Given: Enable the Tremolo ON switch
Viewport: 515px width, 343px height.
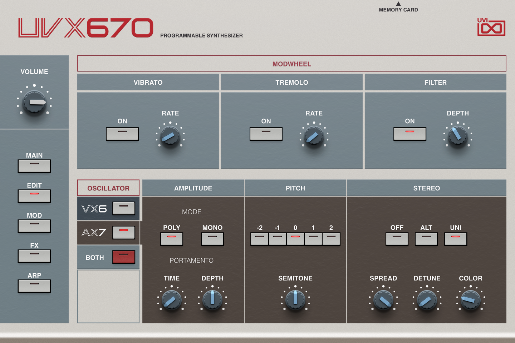Looking at the screenshot, I should click(266, 134).
